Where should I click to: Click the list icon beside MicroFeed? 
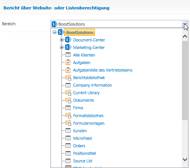click(68, 138)
